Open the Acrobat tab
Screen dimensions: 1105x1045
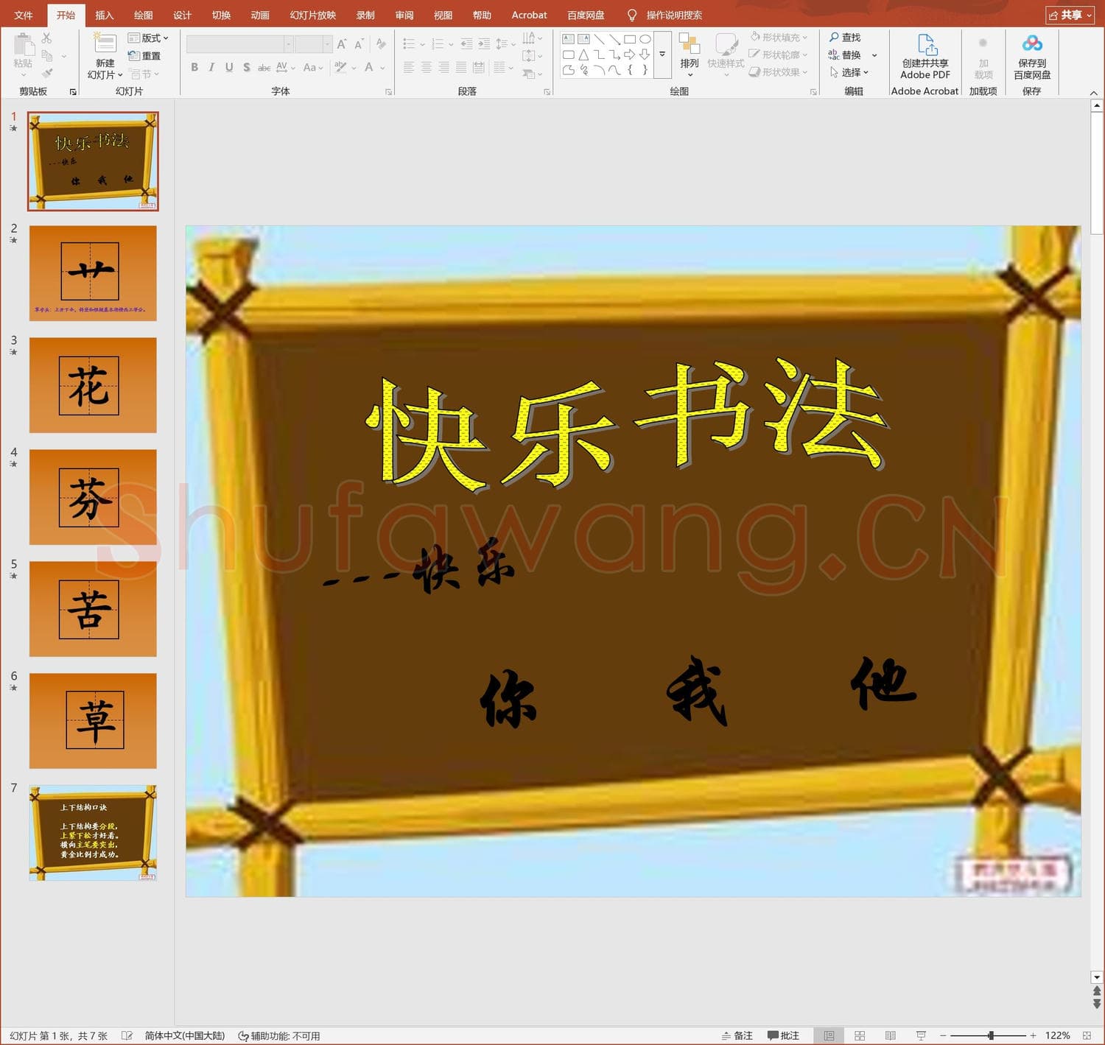529,15
